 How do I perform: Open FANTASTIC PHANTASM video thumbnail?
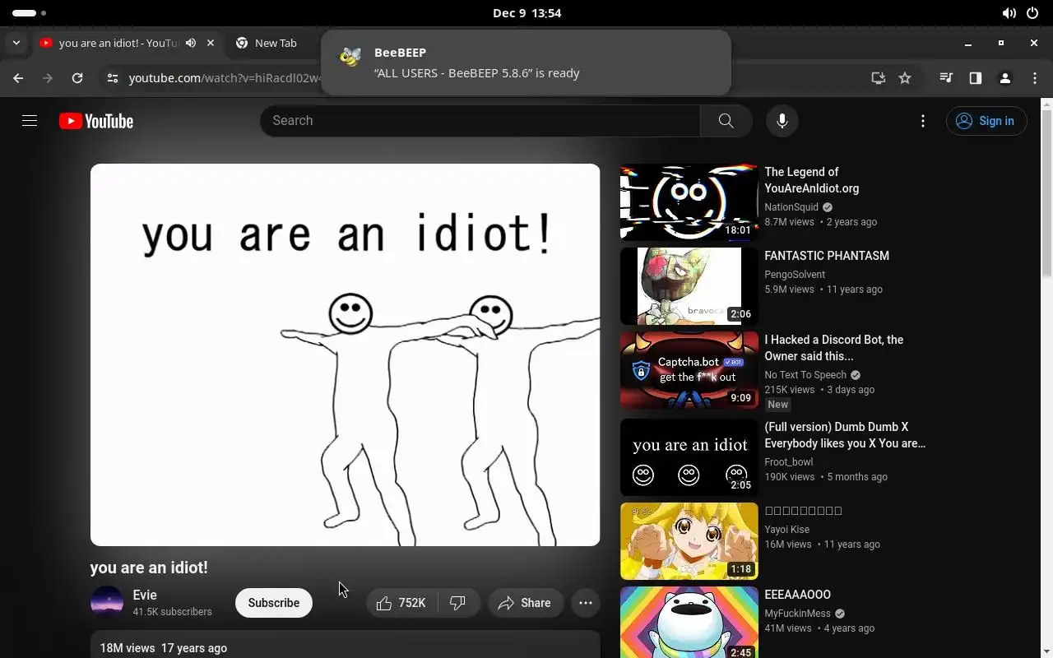(689, 286)
